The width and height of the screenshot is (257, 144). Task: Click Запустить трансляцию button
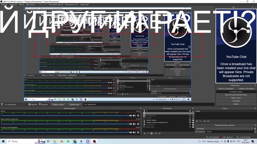click(226, 89)
